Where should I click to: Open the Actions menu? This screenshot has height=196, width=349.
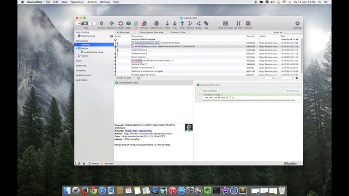point(92,2)
